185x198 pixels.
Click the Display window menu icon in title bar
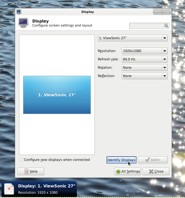(x=19, y=12)
